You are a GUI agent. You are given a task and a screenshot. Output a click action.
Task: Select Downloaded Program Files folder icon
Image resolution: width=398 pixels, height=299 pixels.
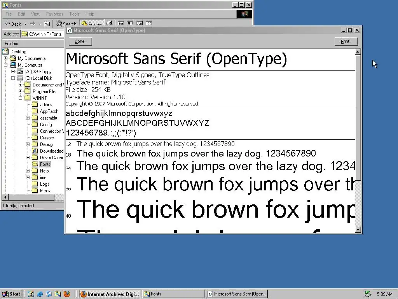(35, 151)
